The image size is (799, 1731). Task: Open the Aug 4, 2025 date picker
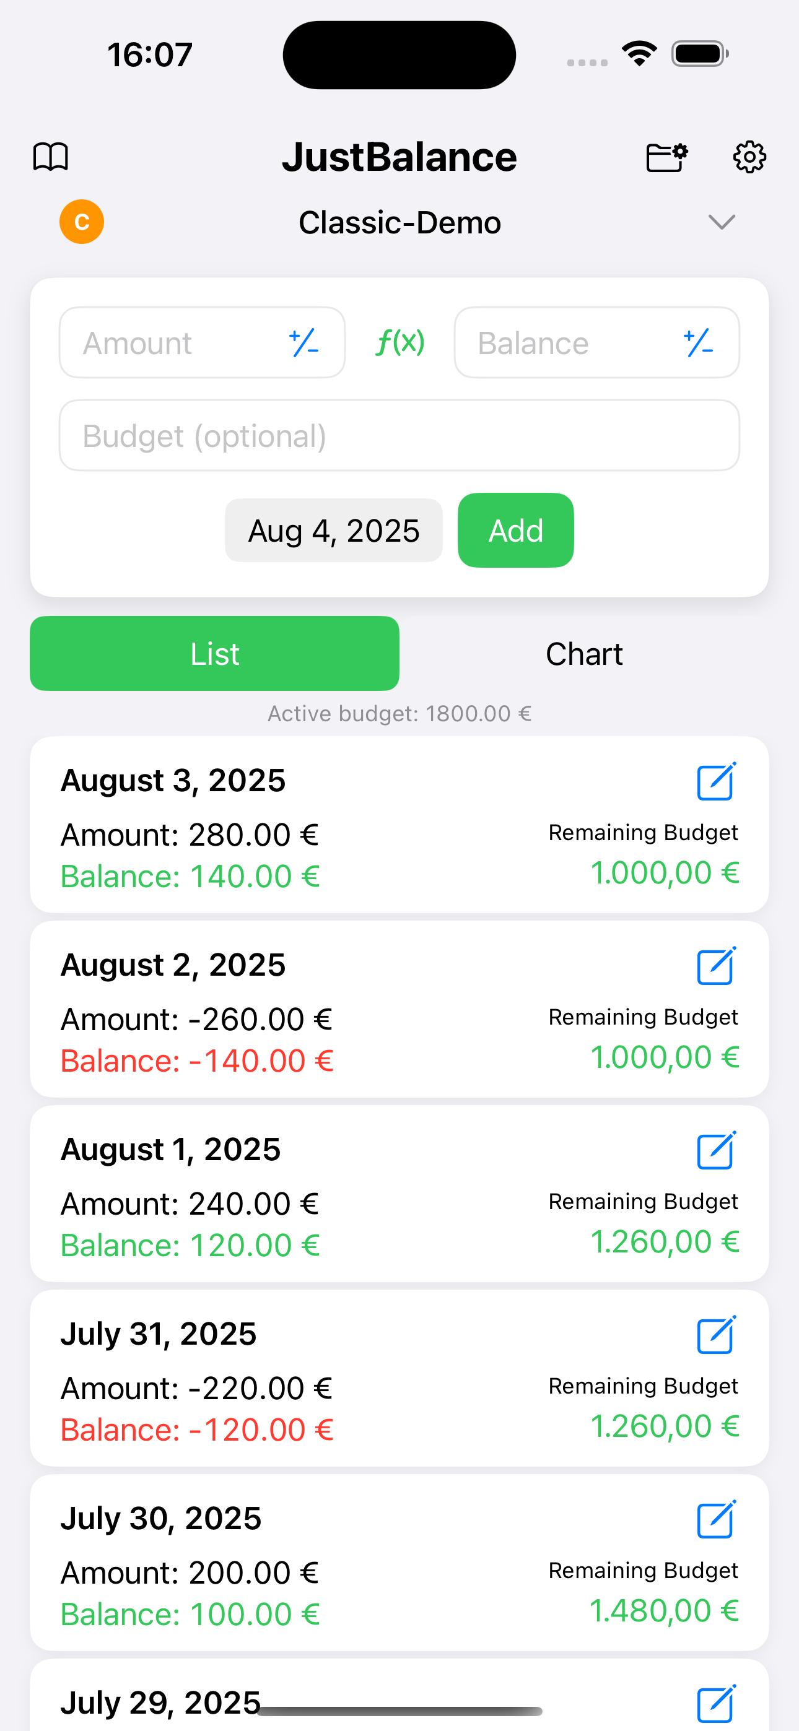coord(334,531)
